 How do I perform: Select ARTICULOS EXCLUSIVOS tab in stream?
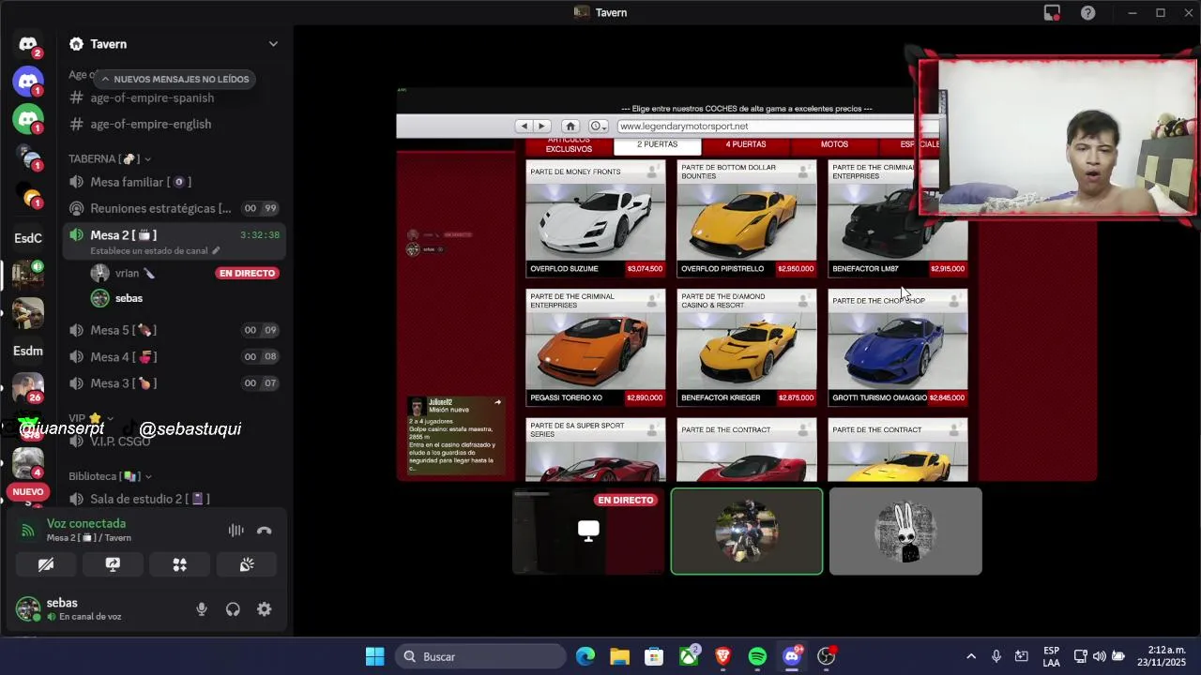click(x=569, y=145)
